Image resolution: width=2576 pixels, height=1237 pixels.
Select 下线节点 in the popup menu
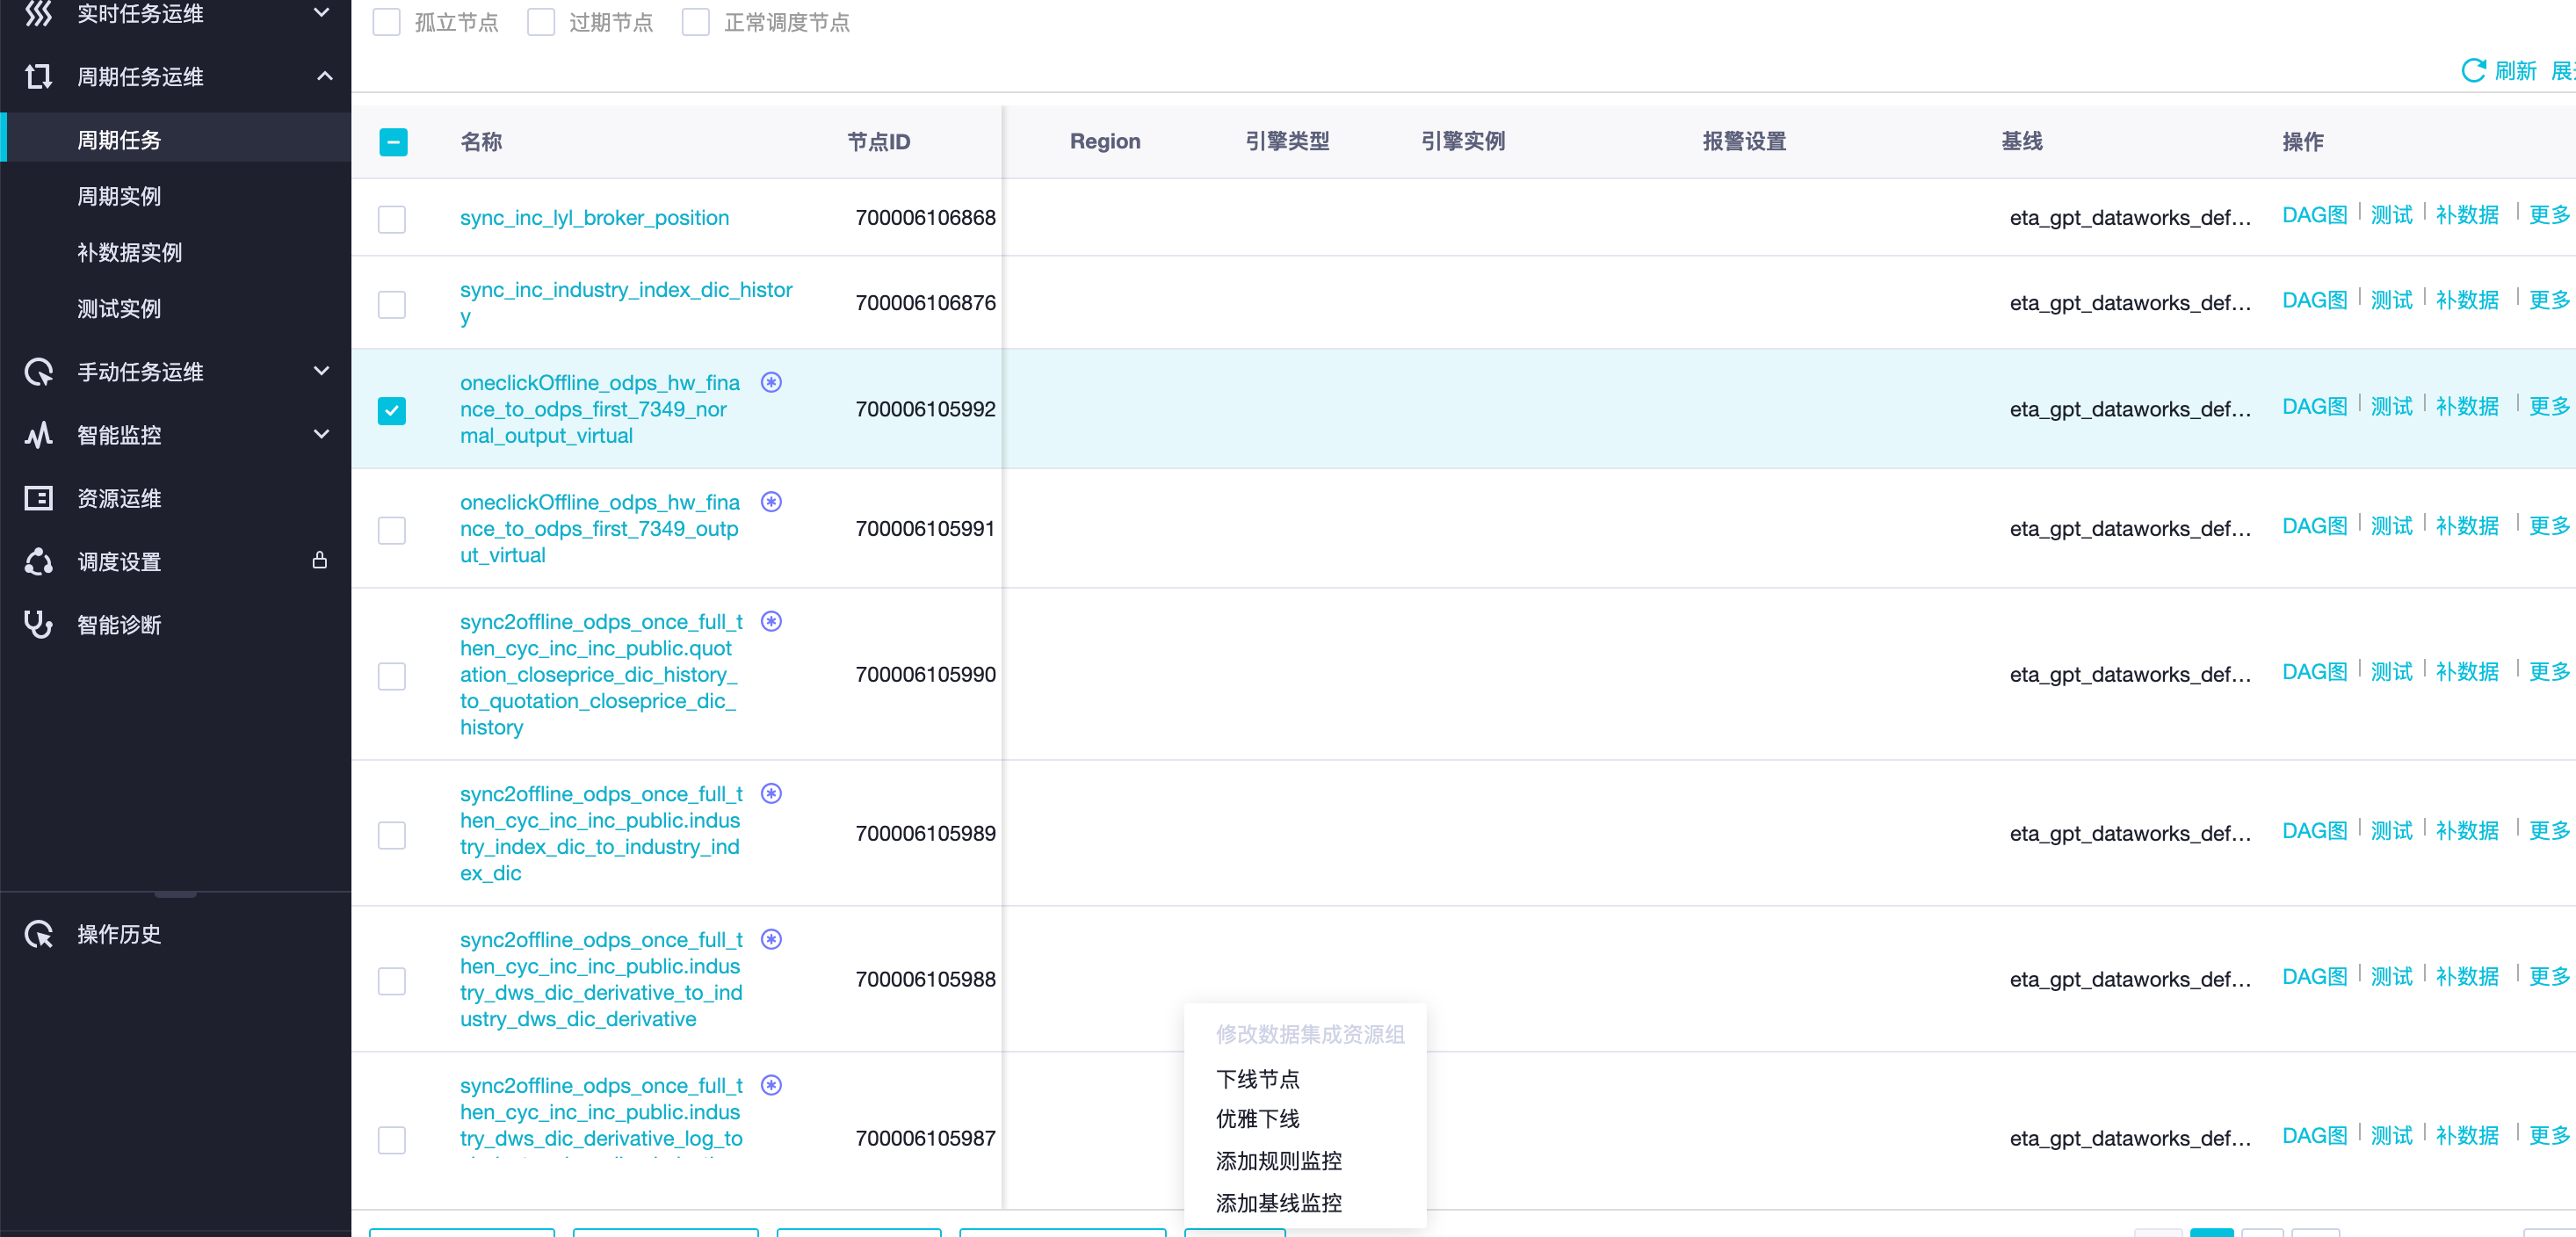point(1257,1078)
